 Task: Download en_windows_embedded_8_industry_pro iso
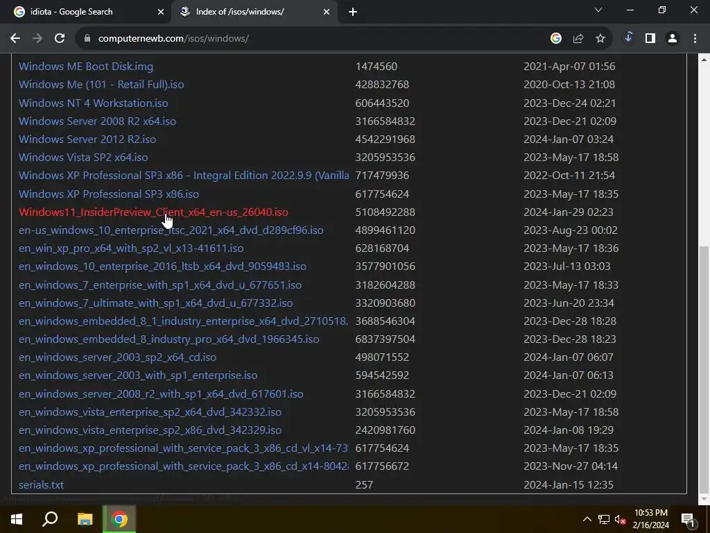click(169, 340)
